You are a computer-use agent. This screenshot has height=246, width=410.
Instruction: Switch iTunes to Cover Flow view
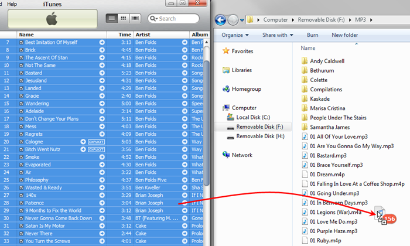tap(135, 18)
